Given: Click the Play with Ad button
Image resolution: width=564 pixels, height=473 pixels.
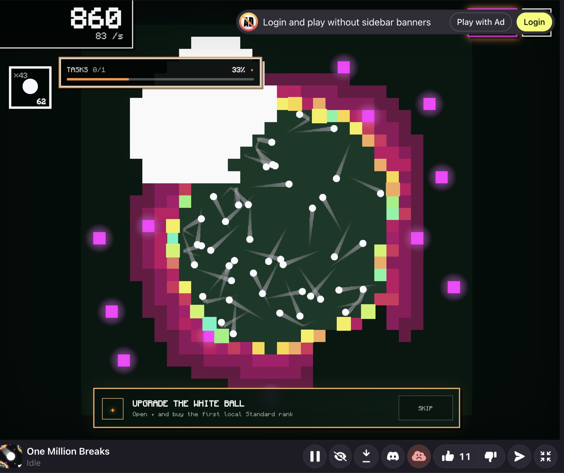Looking at the screenshot, I should tap(481, 22).
